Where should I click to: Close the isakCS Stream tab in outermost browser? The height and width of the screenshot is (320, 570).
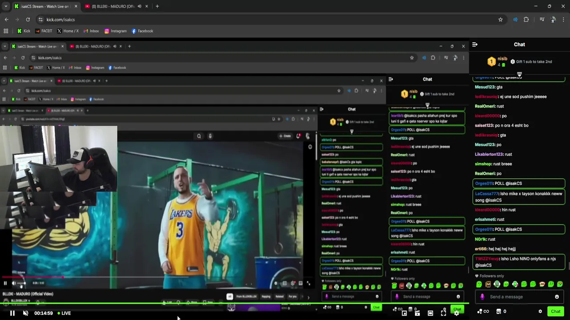point(76,6)
